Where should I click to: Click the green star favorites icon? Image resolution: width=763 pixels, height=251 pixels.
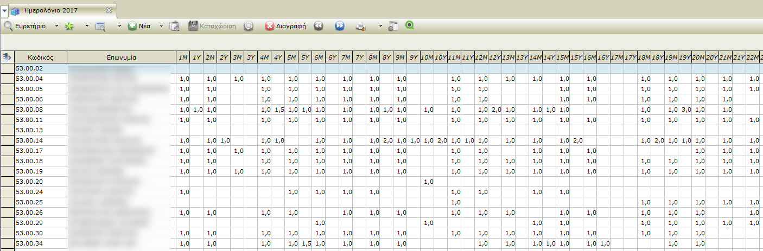click(69, 26)
